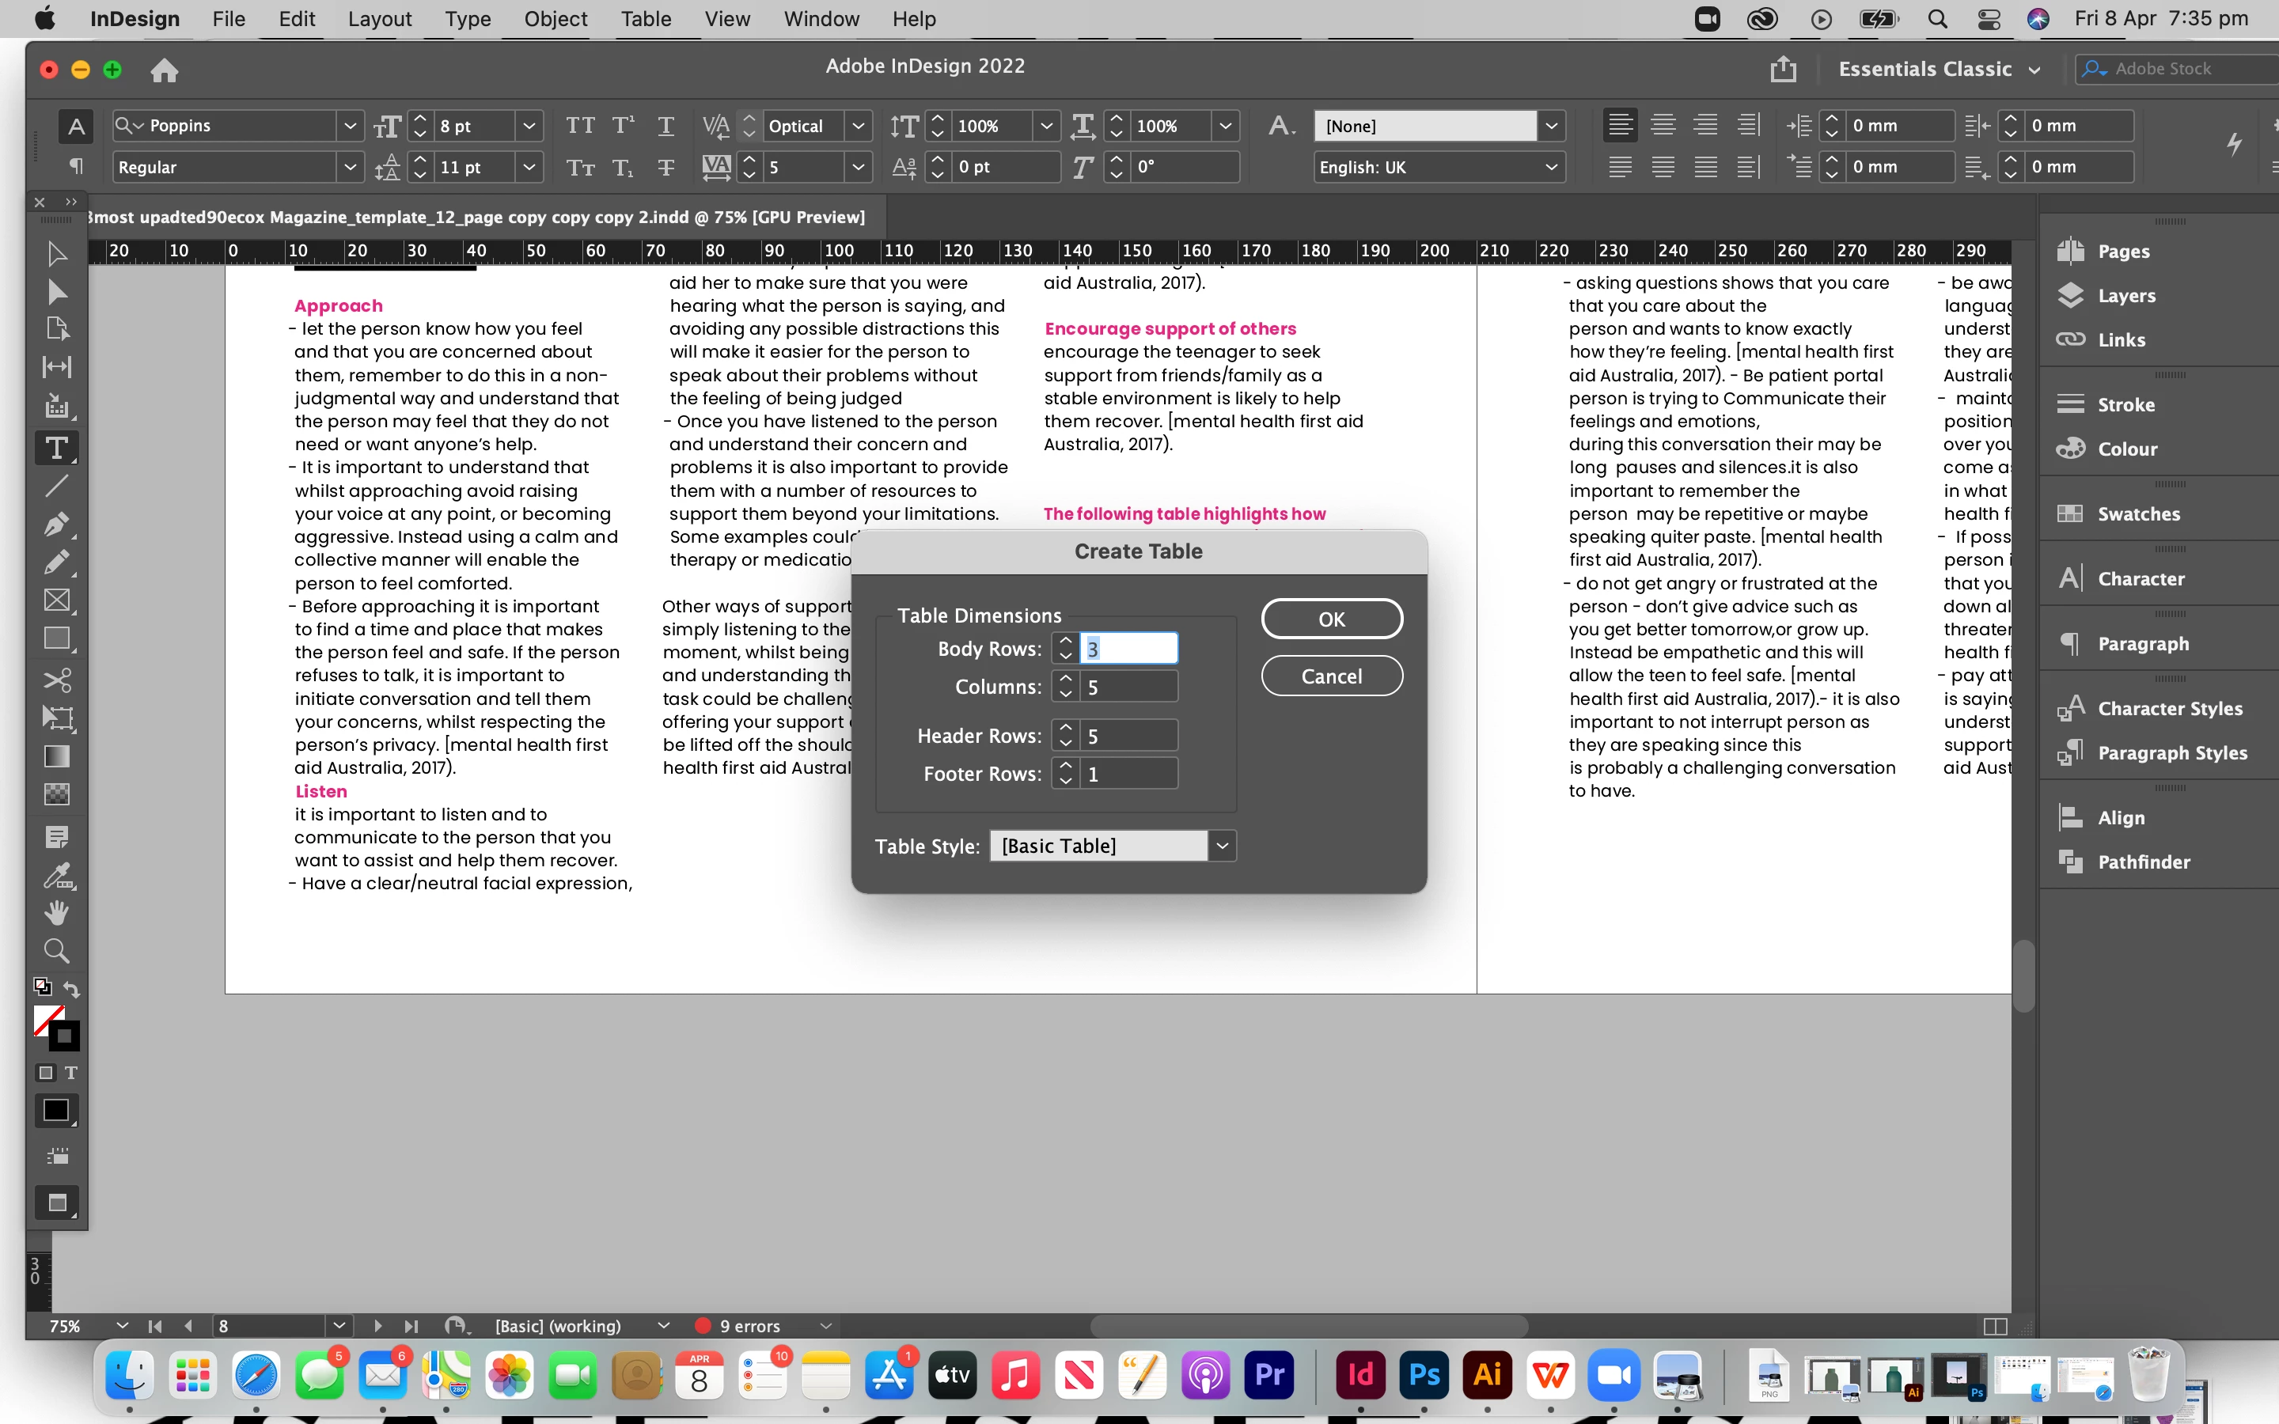Open Essentials Classic workspace switcher
2279x1424 pixels.
pos(1939,69)
